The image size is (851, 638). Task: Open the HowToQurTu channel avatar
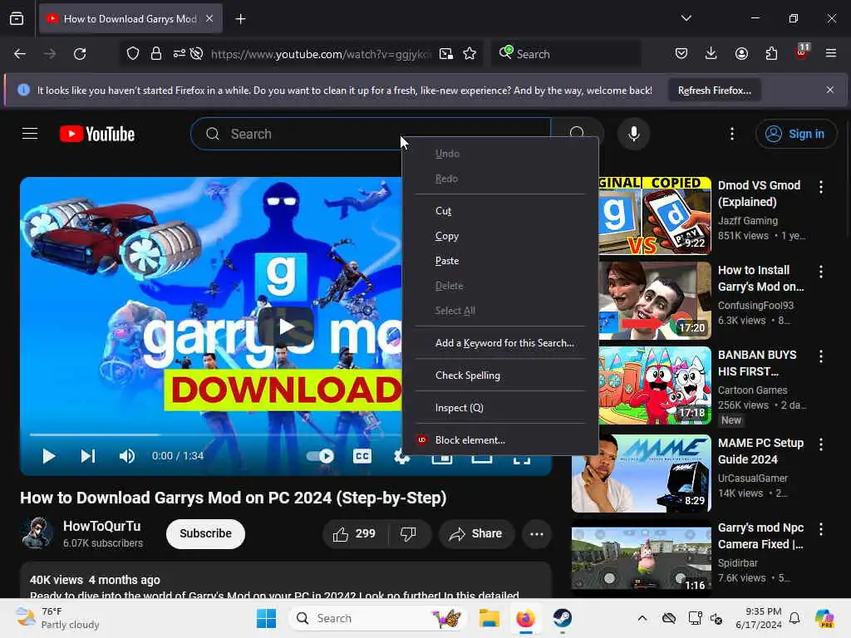coord(37,534)
